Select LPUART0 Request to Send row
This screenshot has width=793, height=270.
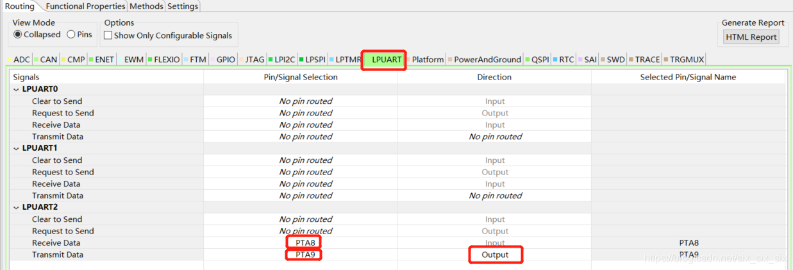click(x=397, y=113)
